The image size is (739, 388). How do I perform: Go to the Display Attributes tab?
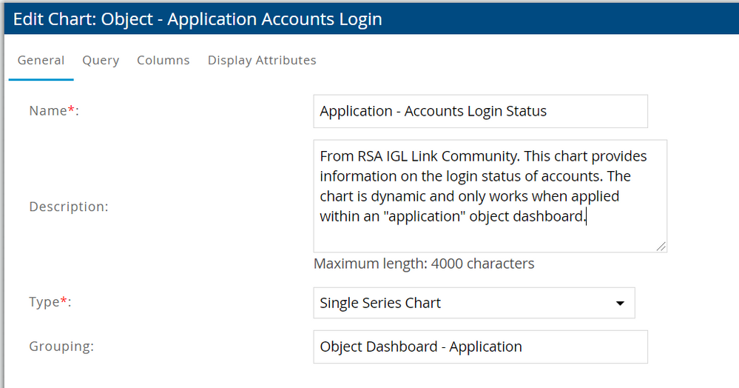point(262,61)
